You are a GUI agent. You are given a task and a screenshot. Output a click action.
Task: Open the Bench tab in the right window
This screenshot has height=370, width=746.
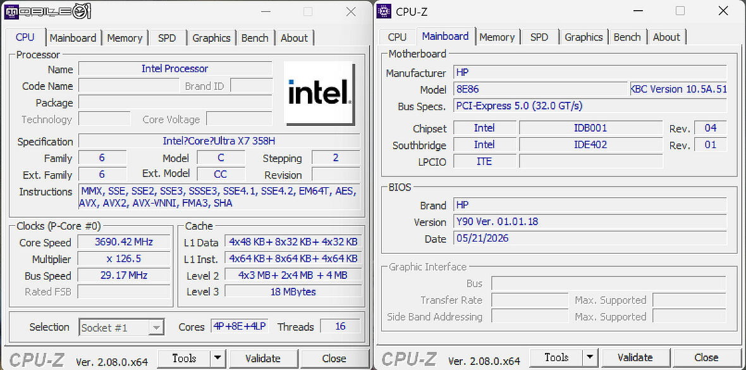(627, 37)
